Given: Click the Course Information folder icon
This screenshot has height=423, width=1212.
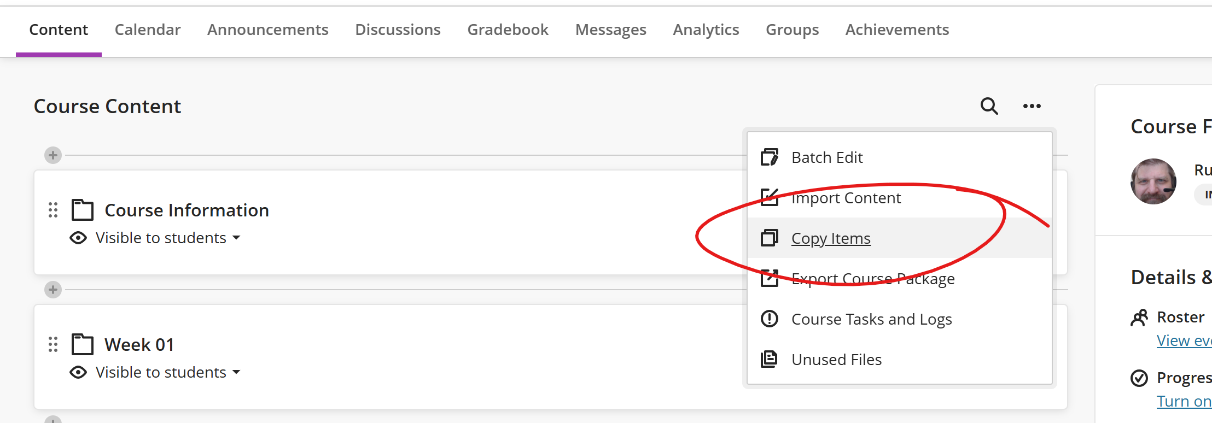Looking at the screenshot, I should point(83,210).
